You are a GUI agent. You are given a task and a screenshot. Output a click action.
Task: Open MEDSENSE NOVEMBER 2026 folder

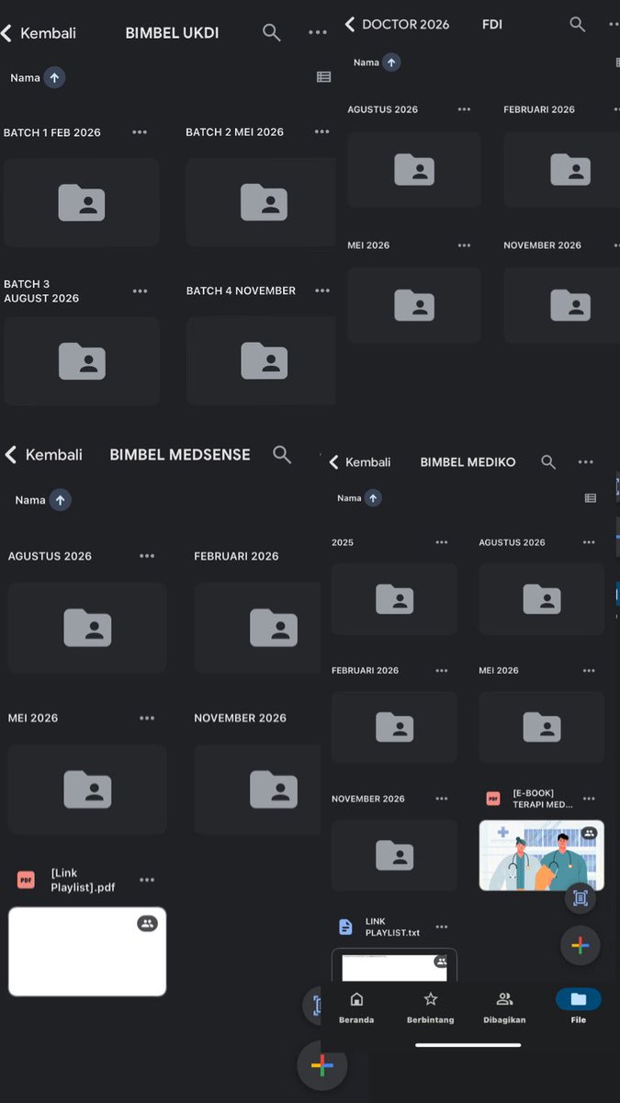257,789
